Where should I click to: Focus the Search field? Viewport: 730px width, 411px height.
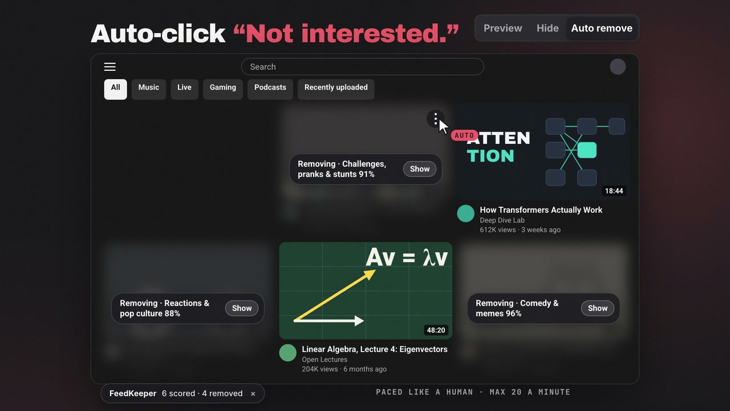pyautogui.click(x=363, y=67)
